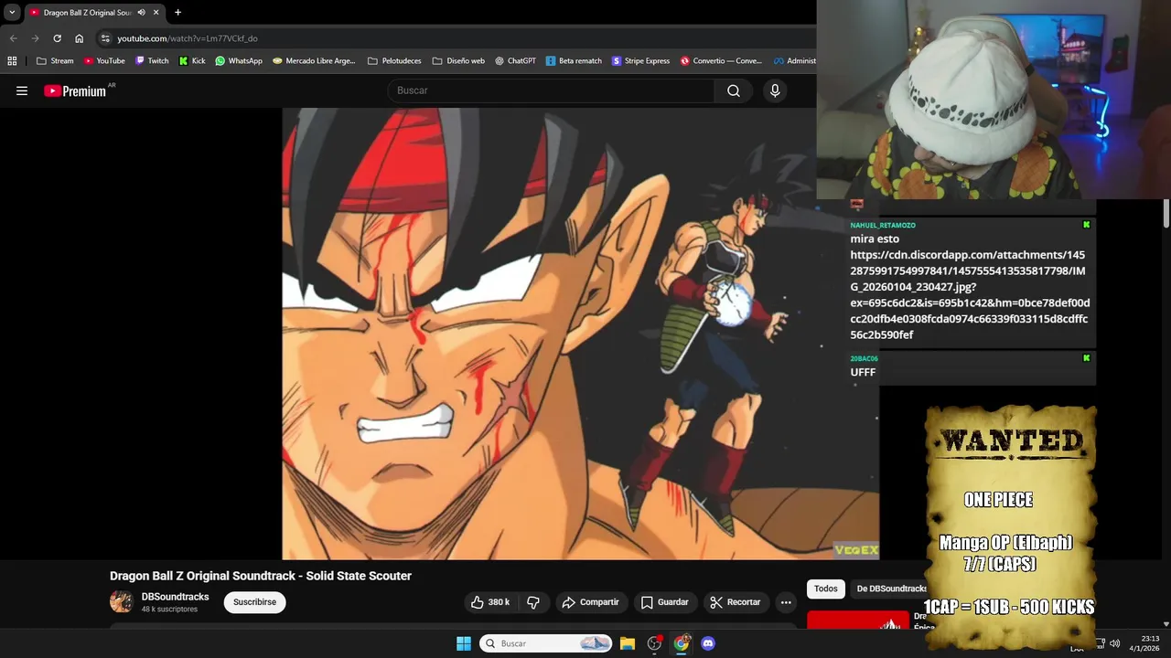Open the WhatsApp bookmark

(239, 61)
